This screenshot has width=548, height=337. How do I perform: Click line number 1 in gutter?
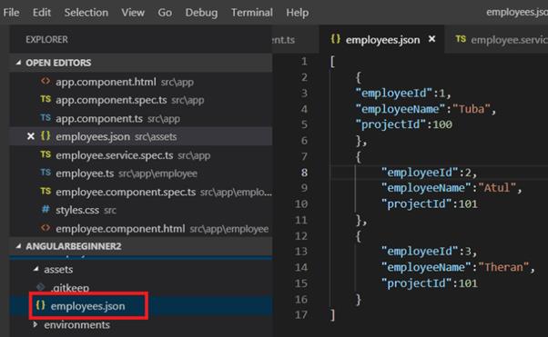click(x=304, y=62)
